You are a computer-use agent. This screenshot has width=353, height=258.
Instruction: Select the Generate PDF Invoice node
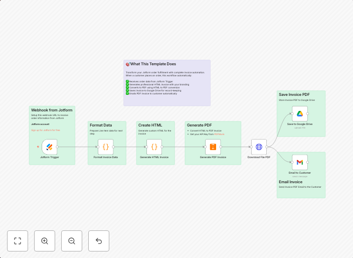(x=213, y=147)
